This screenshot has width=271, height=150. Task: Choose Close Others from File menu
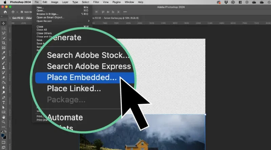[44, 33]
